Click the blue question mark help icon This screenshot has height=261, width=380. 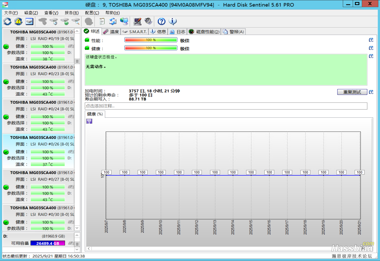pyautogui.click(x=162, y=21)
